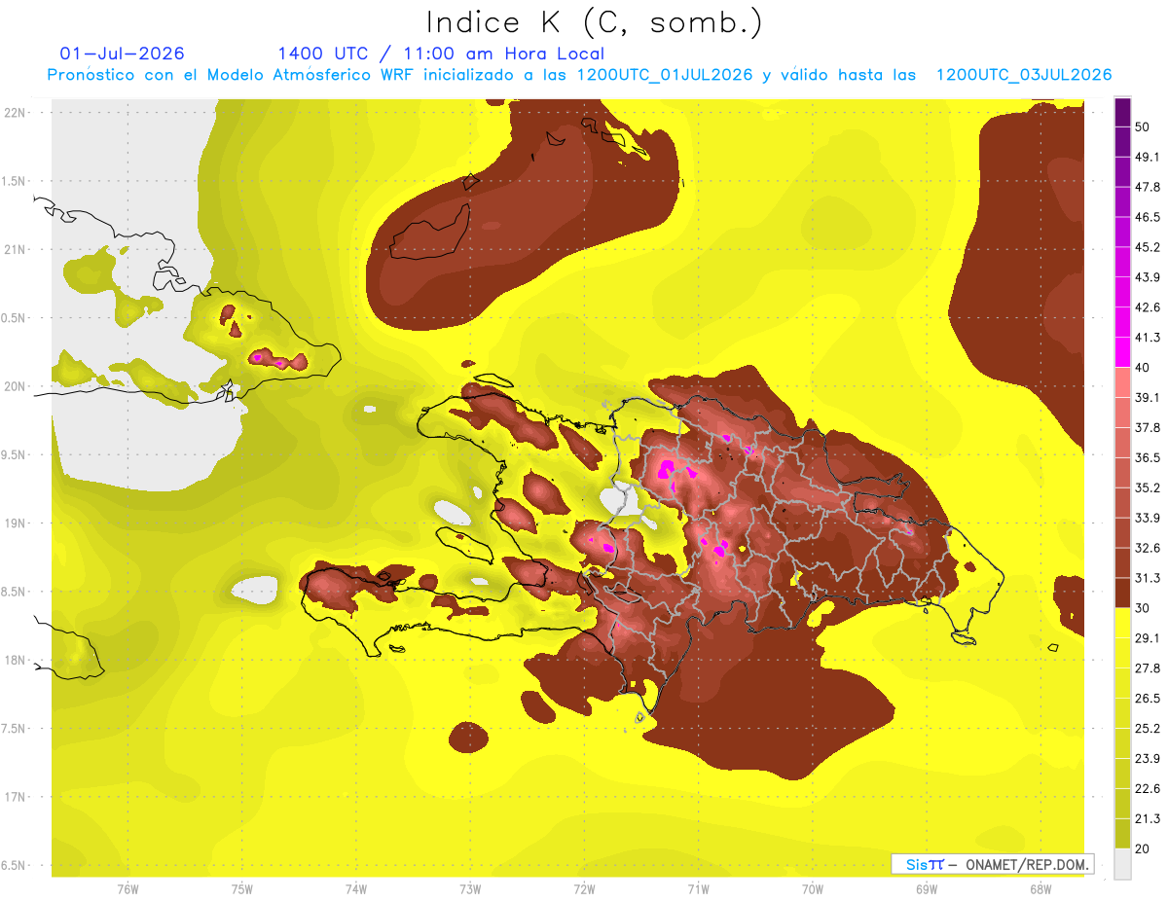Click the colorbar value "33.9"
The width and height of the screenshot is (1168, 902).
coord(1148,518)
